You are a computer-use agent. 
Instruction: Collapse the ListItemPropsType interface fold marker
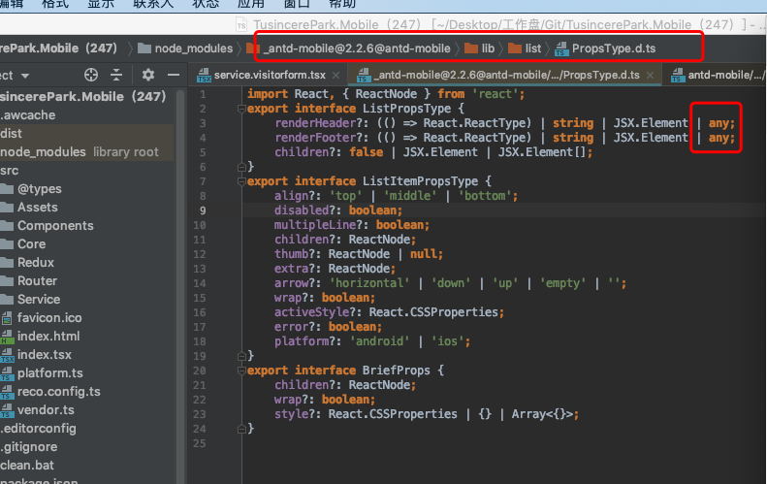point(241,181)
